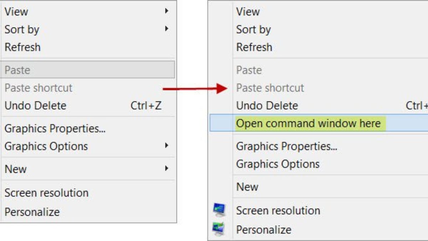The width and height of the screenshot is (428, 241).
Task: Choose Refresh in the left context menu
Action: tap(22, 47)
